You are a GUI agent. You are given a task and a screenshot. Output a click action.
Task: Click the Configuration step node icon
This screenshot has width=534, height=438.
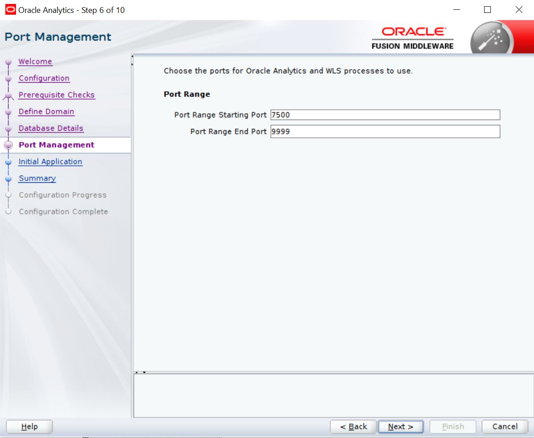click(x=8, y=79)
